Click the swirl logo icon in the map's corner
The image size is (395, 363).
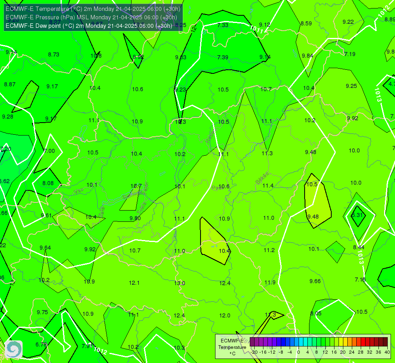pyautogui.click(x=14, y=349)
